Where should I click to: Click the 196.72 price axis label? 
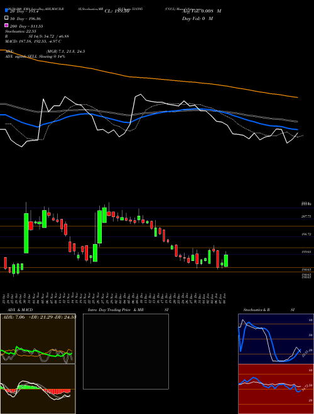pyautogui.click(x=306, y=234)
